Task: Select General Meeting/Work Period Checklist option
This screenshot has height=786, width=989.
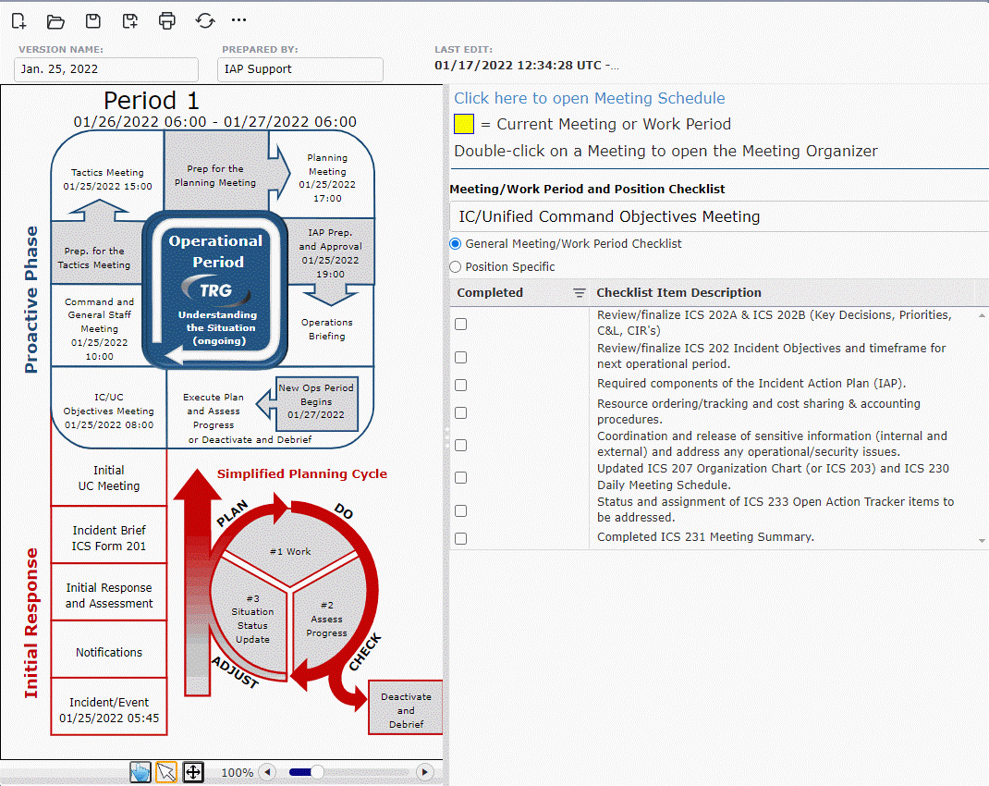Action: click(x=455, y=244)
